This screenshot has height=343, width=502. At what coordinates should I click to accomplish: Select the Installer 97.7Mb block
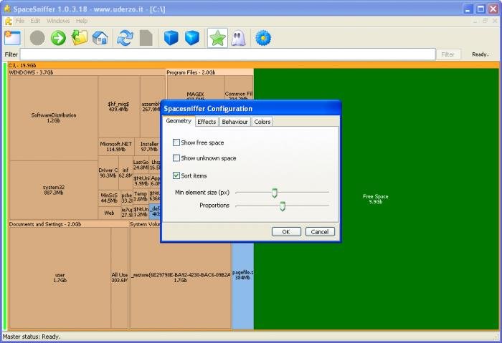(149, 146)
